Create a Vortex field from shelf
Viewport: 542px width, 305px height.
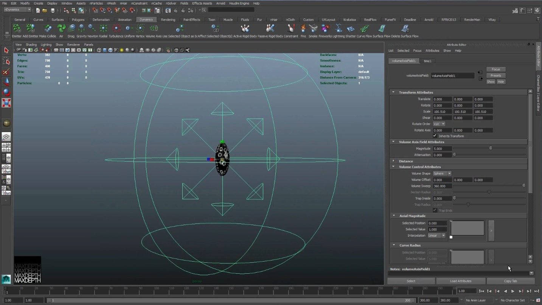140,28
